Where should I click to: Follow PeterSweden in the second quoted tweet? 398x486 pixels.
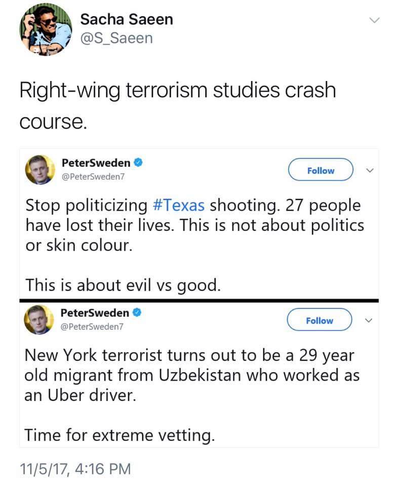point(320,319)
